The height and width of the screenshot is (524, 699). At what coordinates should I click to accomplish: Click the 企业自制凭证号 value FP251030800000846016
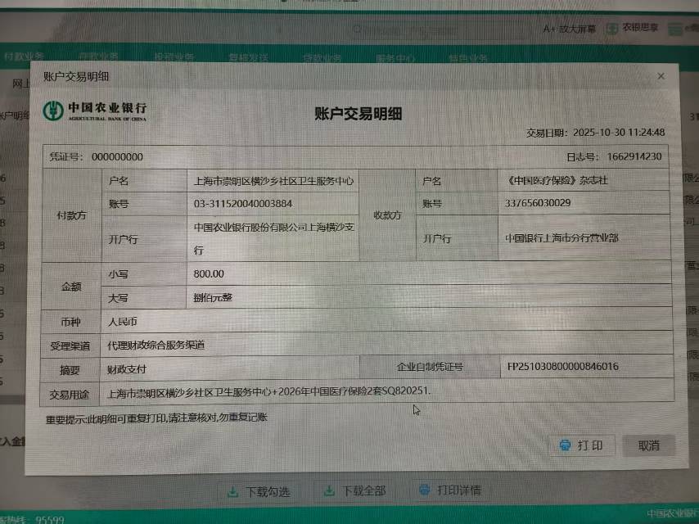pyautogui.click(x=563, y=367)
